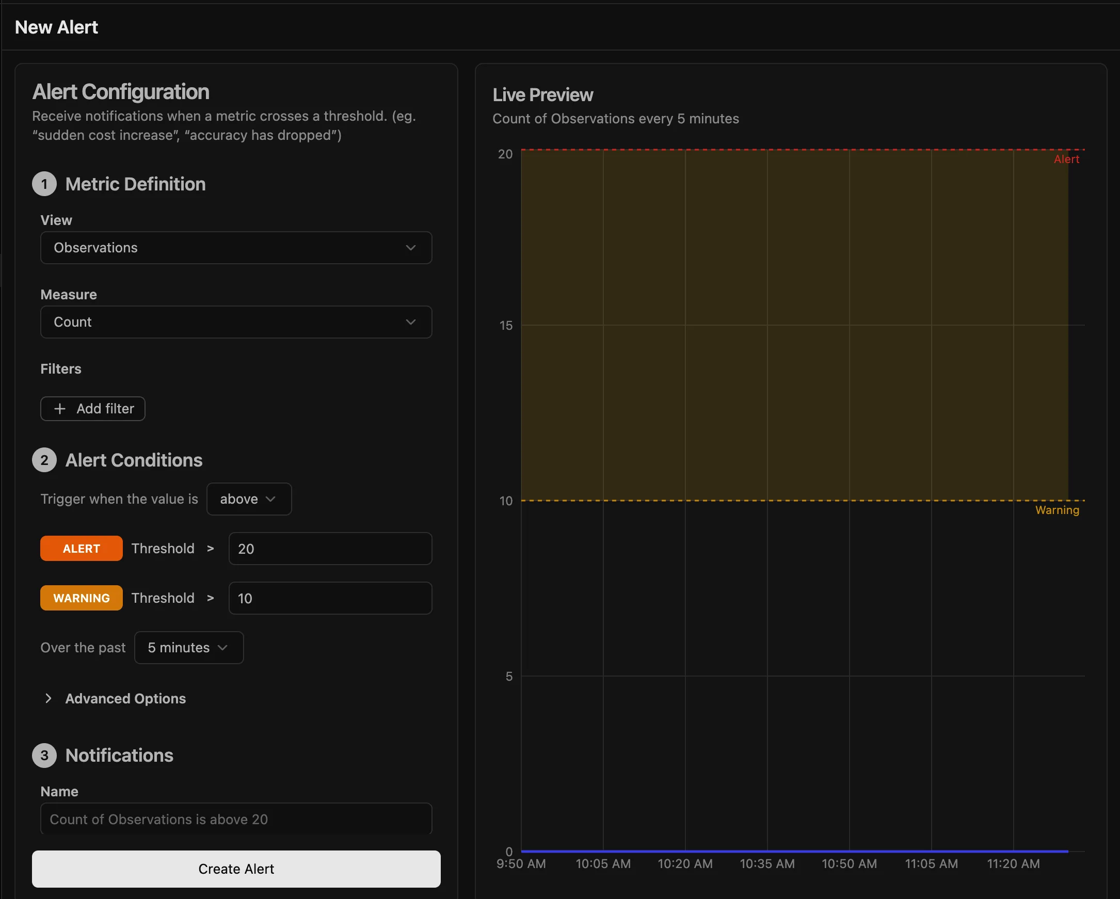Click the 11:20 AM axis label
1120x899 pixels.
[1013, 864]
